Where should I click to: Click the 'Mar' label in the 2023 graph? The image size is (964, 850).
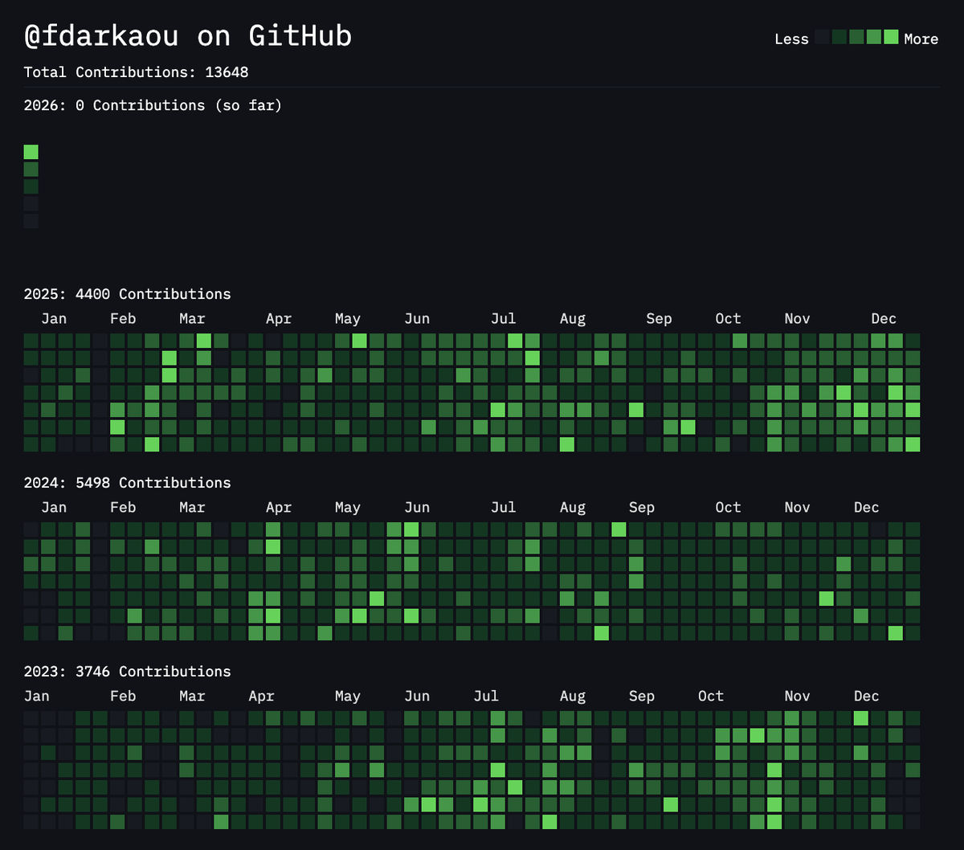tap(192, 697)
